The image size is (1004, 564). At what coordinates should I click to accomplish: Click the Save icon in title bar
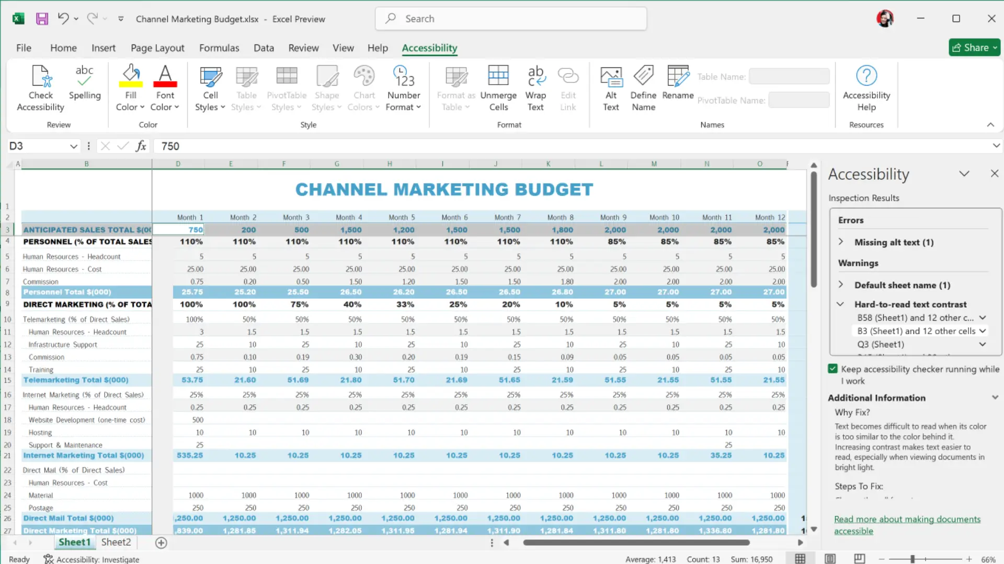point(42,19)
